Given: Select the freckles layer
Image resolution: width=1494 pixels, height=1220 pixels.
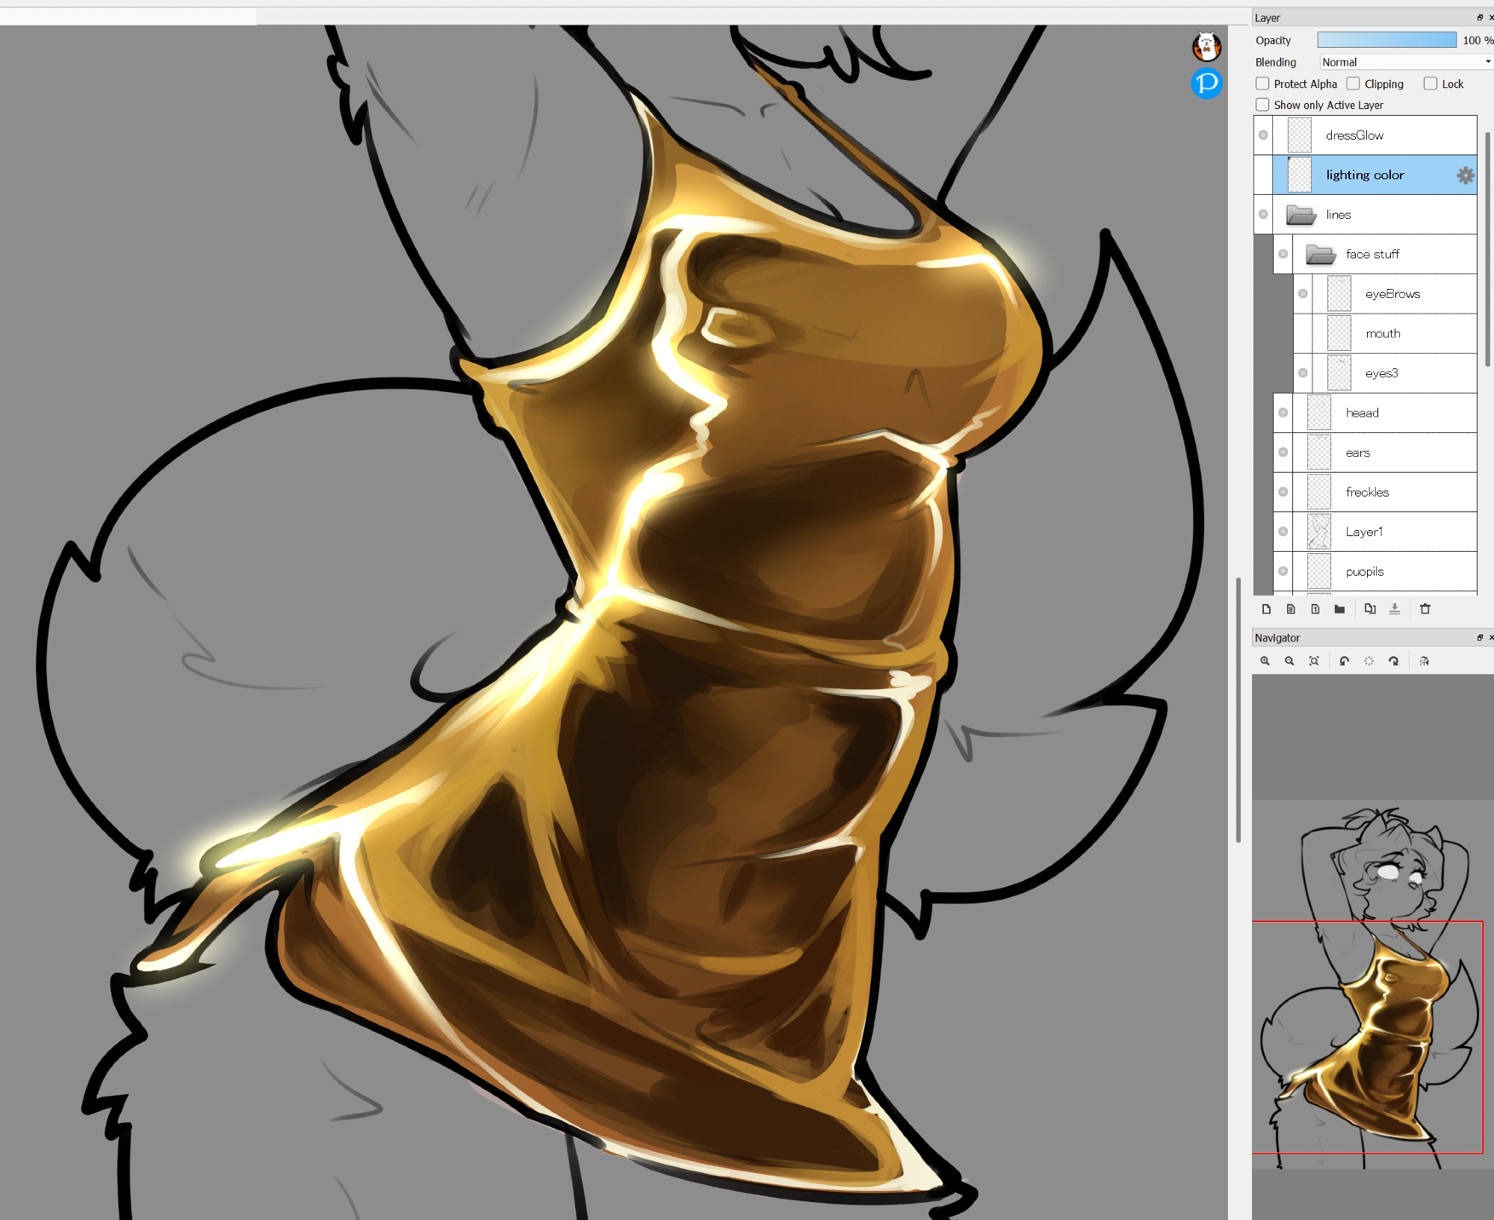Looking at the screenshot, I should 1367,492.
